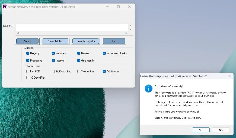Image resolution: width=236 pixels, height=138 pixels.
Task: Uncheck the Addition.txt option
Action: (x=104, y=71)
